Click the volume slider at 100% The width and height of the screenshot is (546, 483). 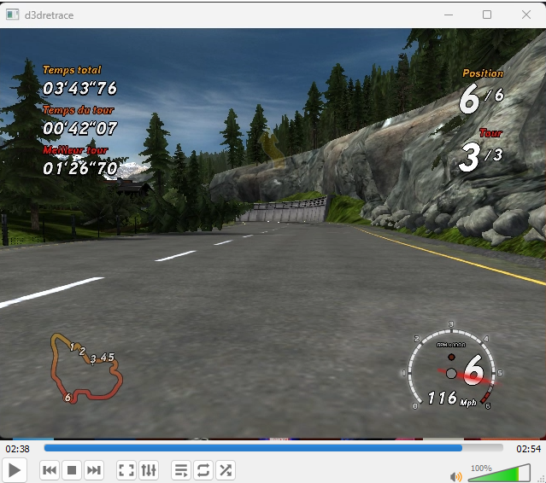tap(500, 474)
